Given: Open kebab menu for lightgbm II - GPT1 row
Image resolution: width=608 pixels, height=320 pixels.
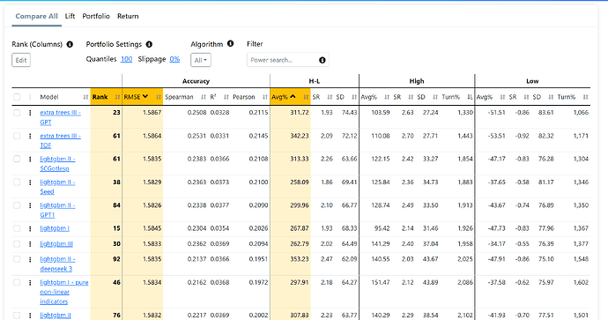Looking at the screenshot, I should pyautogui.click(x=30, y=205).
